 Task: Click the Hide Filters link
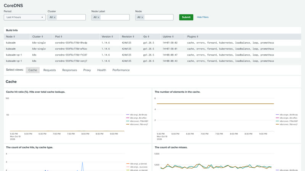pyautogui.click(x=203, y=17)
